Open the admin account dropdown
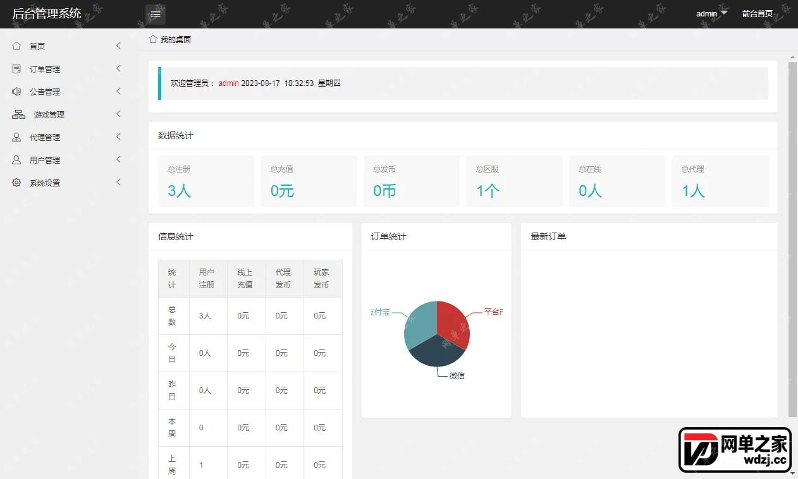 click(712, 13)
